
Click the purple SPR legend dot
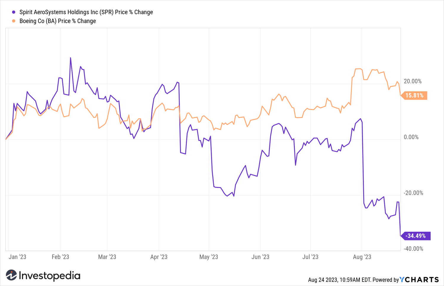click(x=14, y=12)
